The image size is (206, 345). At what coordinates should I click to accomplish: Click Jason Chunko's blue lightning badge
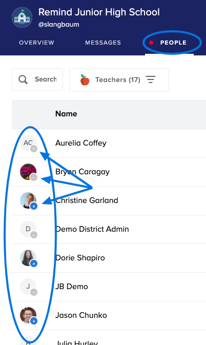click(x=34, y=321)
